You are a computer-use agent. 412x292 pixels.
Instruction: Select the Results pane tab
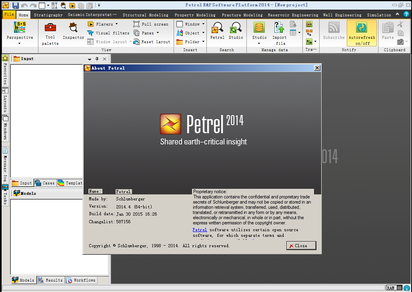click(50, 280)
